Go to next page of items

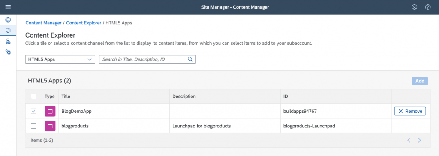tap(419, 140)
